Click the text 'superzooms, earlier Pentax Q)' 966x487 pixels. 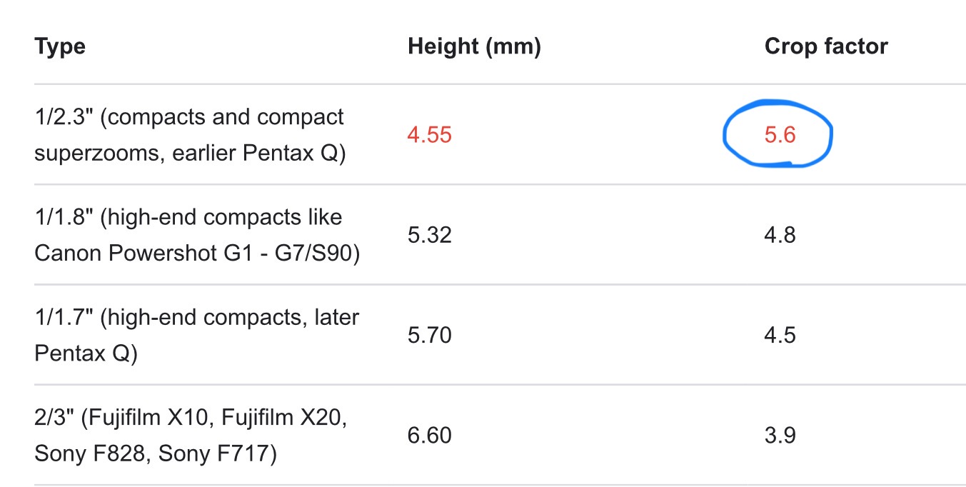click(190, 154)
